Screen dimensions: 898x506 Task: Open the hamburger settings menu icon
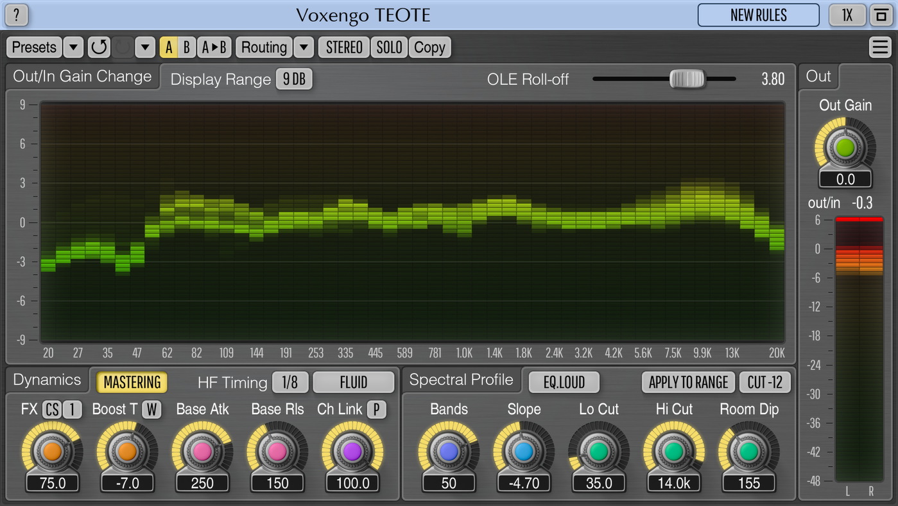[879, 47]
